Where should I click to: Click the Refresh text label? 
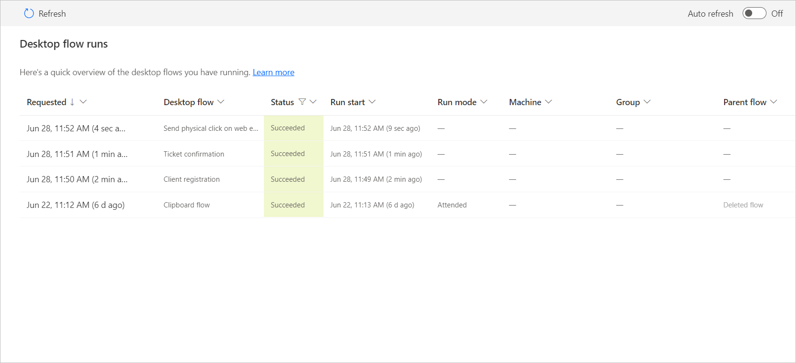click(52, 14)
